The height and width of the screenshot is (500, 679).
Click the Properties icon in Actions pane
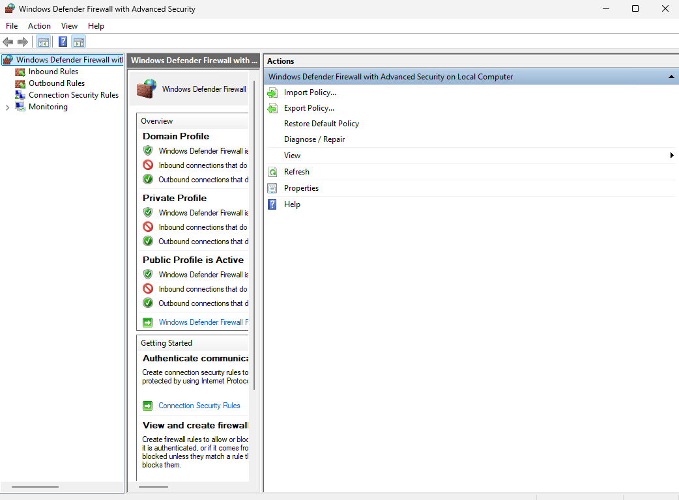(272, 188)
